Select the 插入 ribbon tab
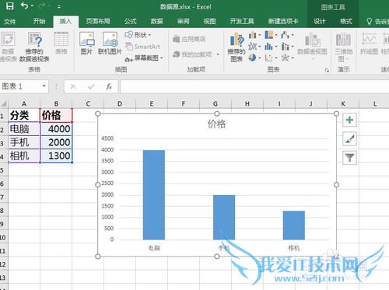389x290 pixels. [x=65, y=21]
